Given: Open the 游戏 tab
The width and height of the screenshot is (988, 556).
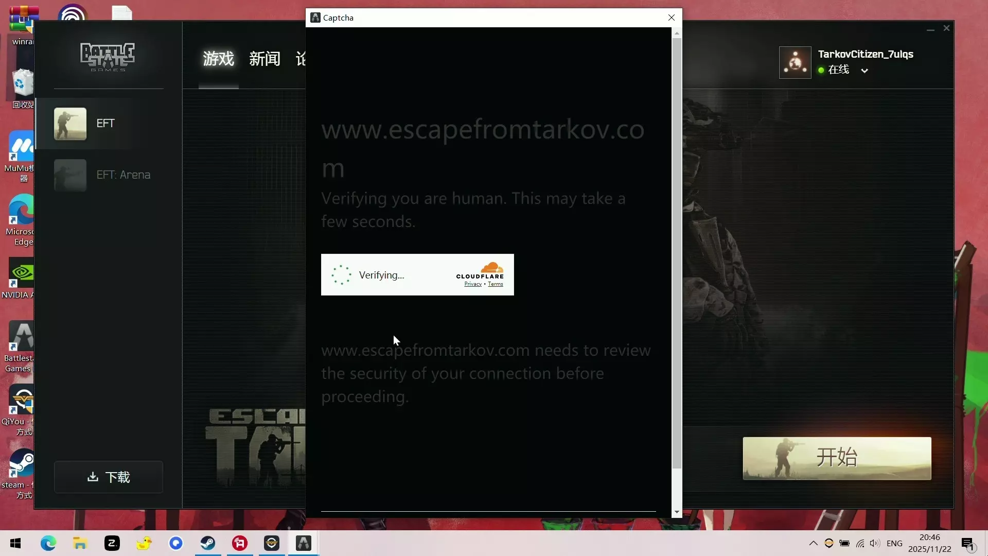Looking at the screenshot, I should click(218, 59).
